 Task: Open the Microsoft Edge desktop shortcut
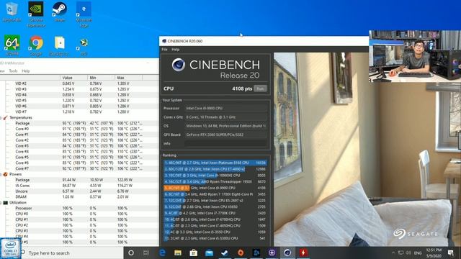84,14
